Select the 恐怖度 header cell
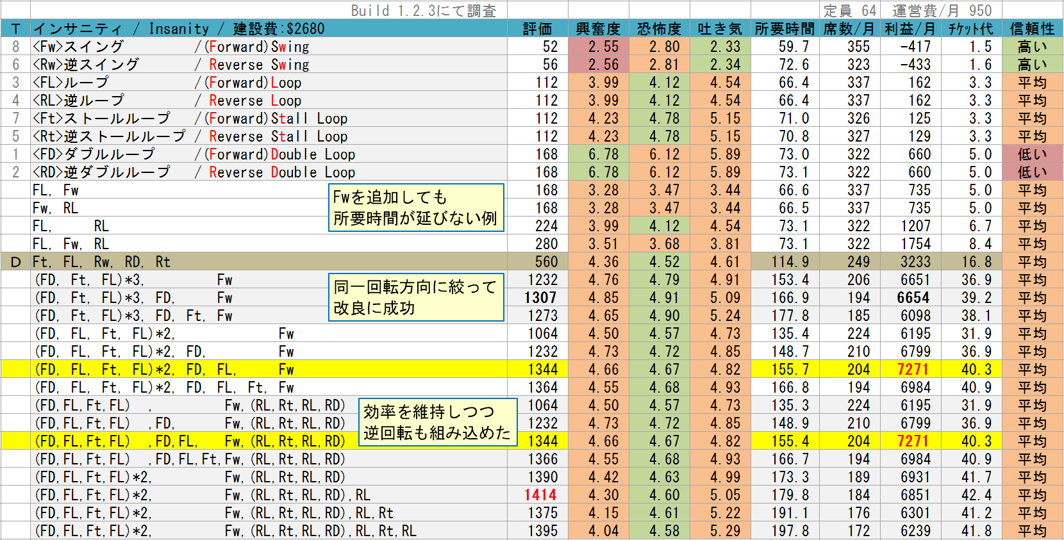Image resolution: width=1064 pixels, height=540 pixels. (x=659, y=29)
